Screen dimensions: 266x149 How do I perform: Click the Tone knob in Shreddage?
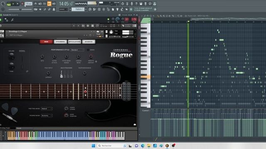coord(11,66)
